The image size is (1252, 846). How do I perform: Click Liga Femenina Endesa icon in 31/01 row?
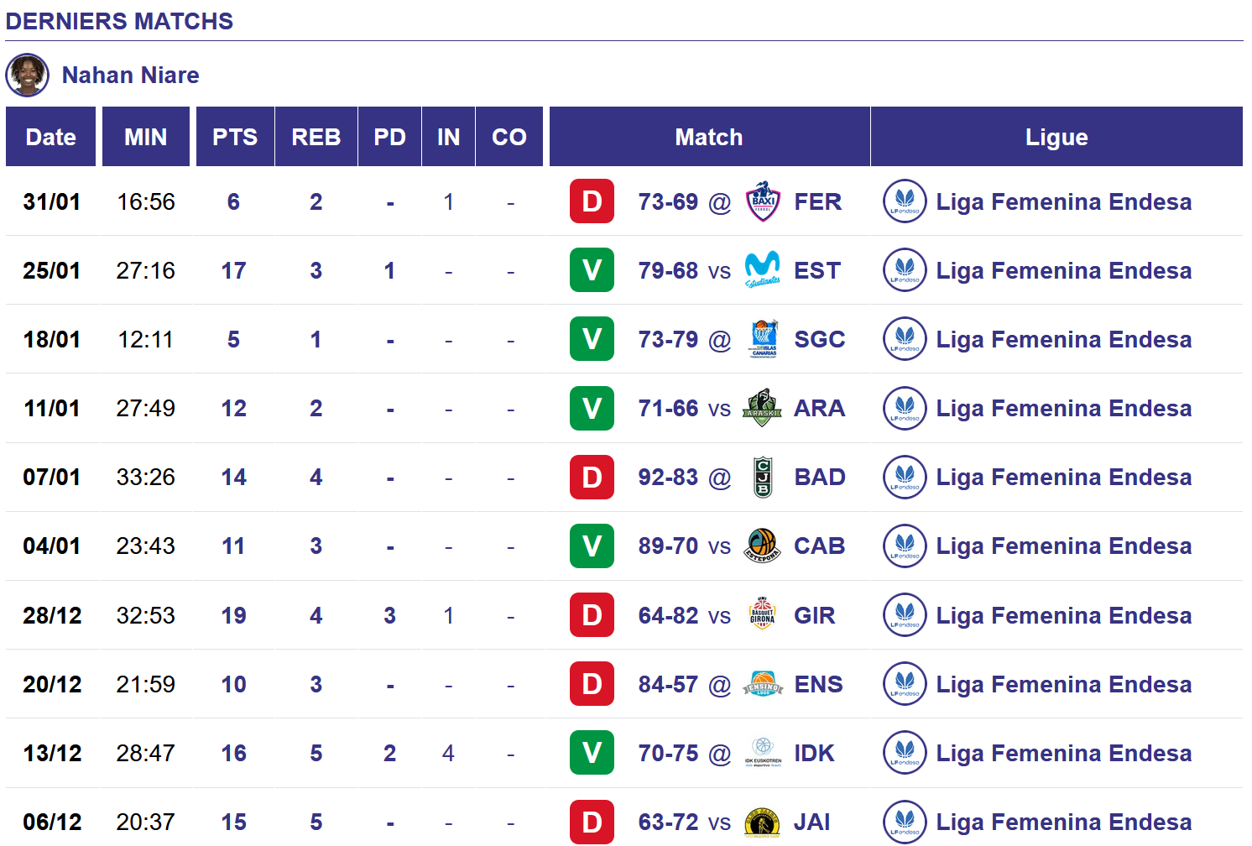tap(905, 201)
